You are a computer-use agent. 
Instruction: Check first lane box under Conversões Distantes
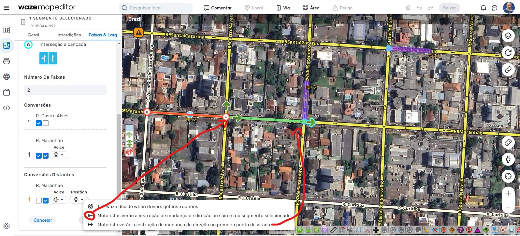tap(39, 201)
